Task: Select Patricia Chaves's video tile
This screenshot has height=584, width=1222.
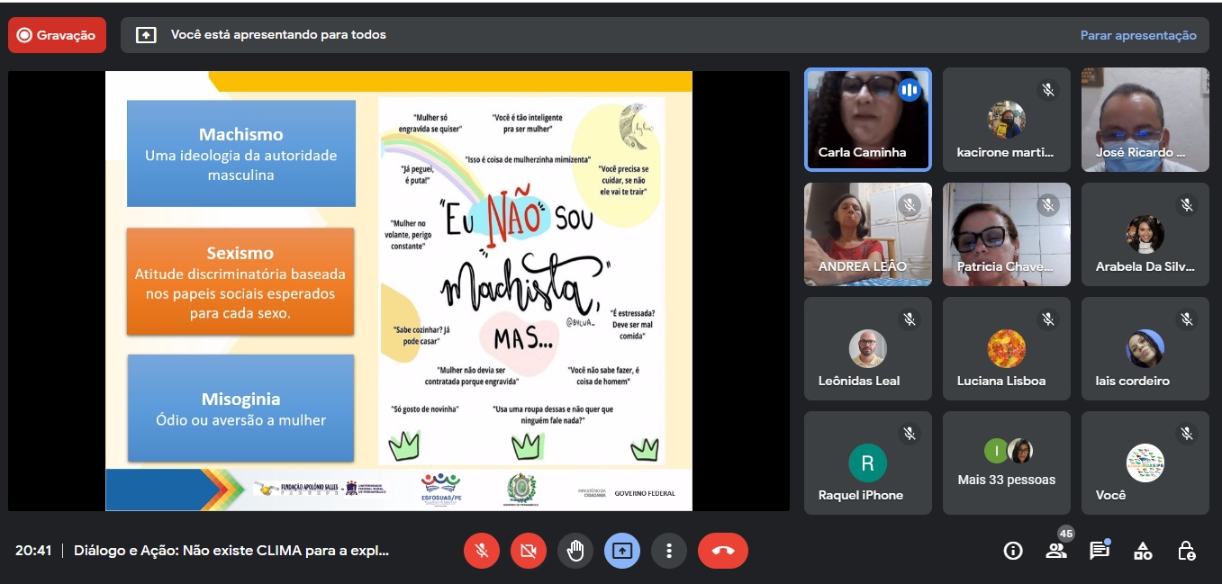Action: (x=1006, y=234)
